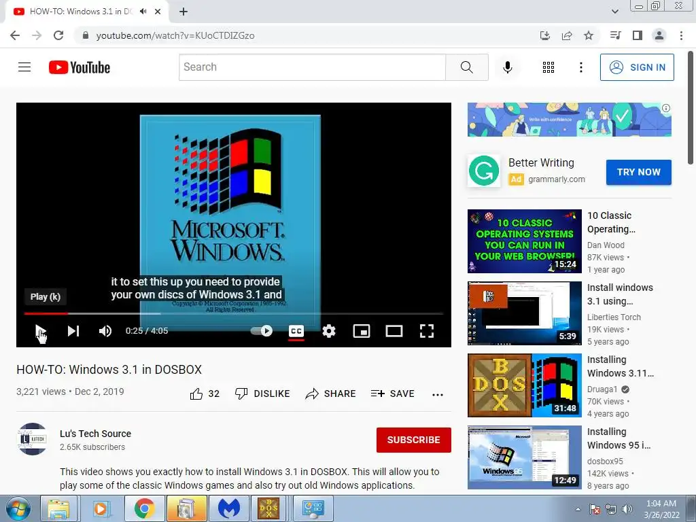696x522 pixels.
Task: Click the YouTube search field
Action: pos(312,67)
